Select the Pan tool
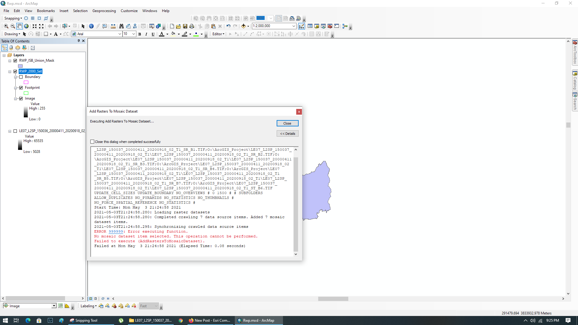The image size is (578, 325). (20, 26)
